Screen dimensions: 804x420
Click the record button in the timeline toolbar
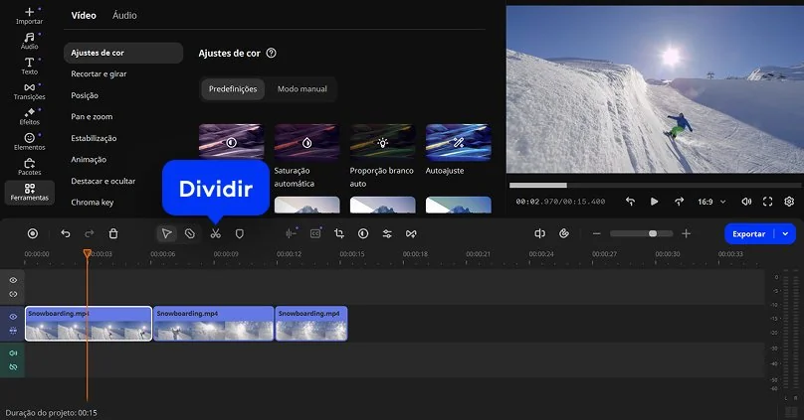[33, 233]
